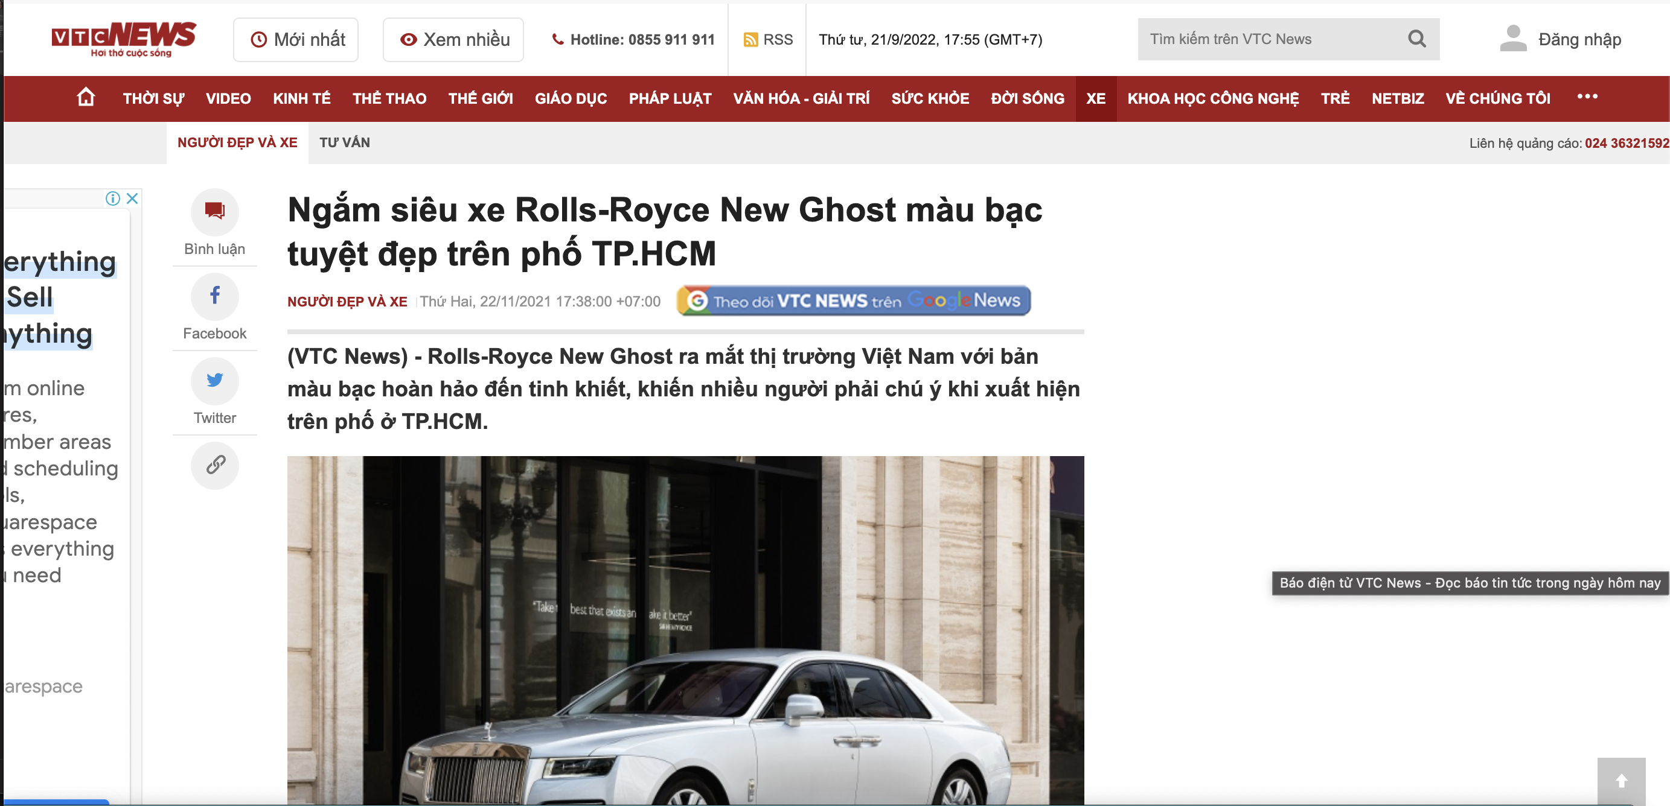Copy article link with chain icon

(x=214, y=465)
